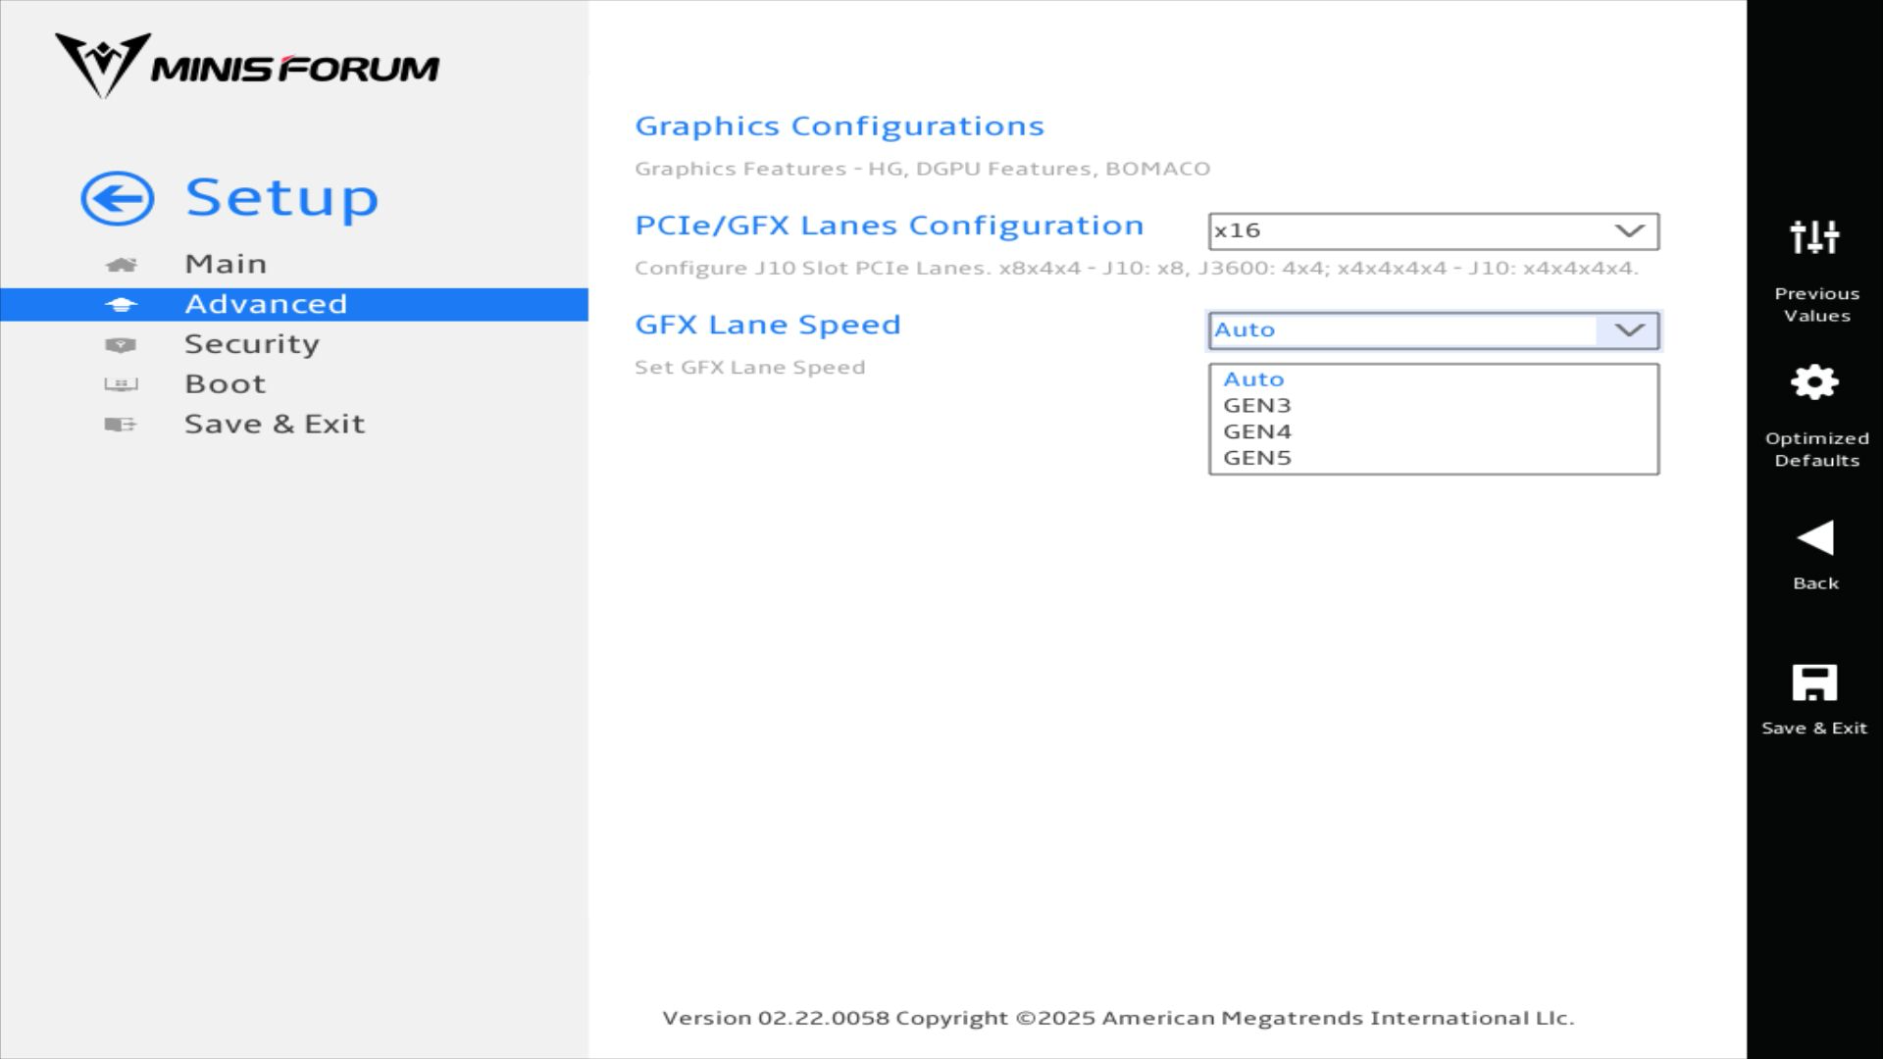This screenshot has height=1059, width=1883.
Task: Open the Security menu section
Action: pos(252,345)
